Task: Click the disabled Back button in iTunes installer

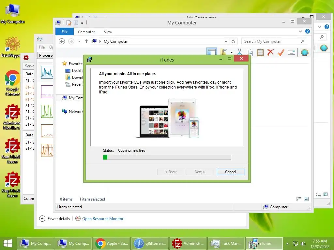Action: pos(171,172)
